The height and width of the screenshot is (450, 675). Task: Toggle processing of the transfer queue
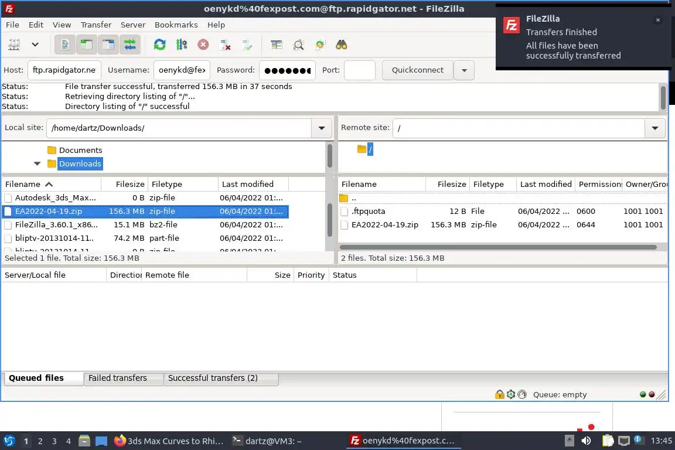(x=182, y=45)
